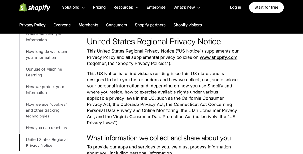Open the Consumers tab
Screen dimensions: 303x154
point(116,25)
